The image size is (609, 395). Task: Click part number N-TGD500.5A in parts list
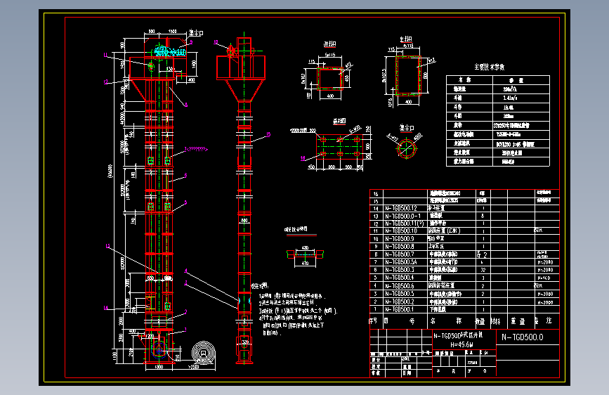(401, 262)
